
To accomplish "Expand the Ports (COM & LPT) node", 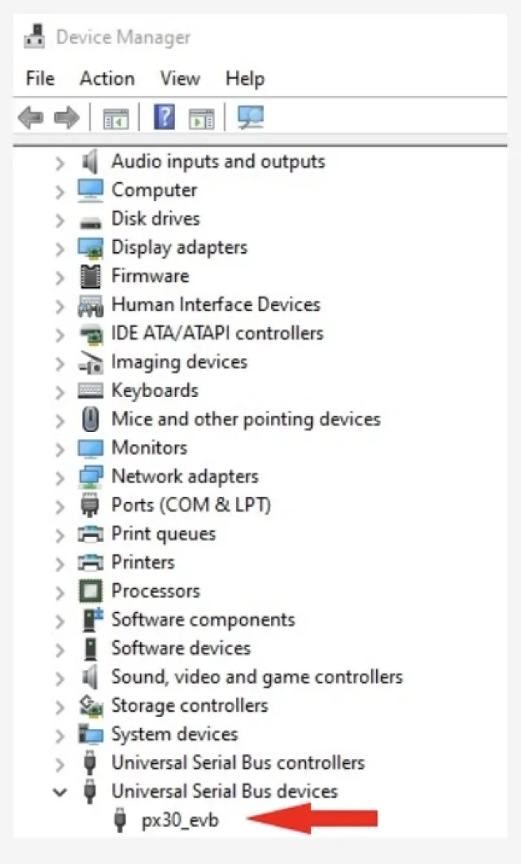I will (x=59, y=506).
